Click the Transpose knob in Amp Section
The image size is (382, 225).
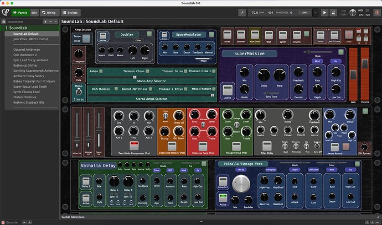(79, 53)
